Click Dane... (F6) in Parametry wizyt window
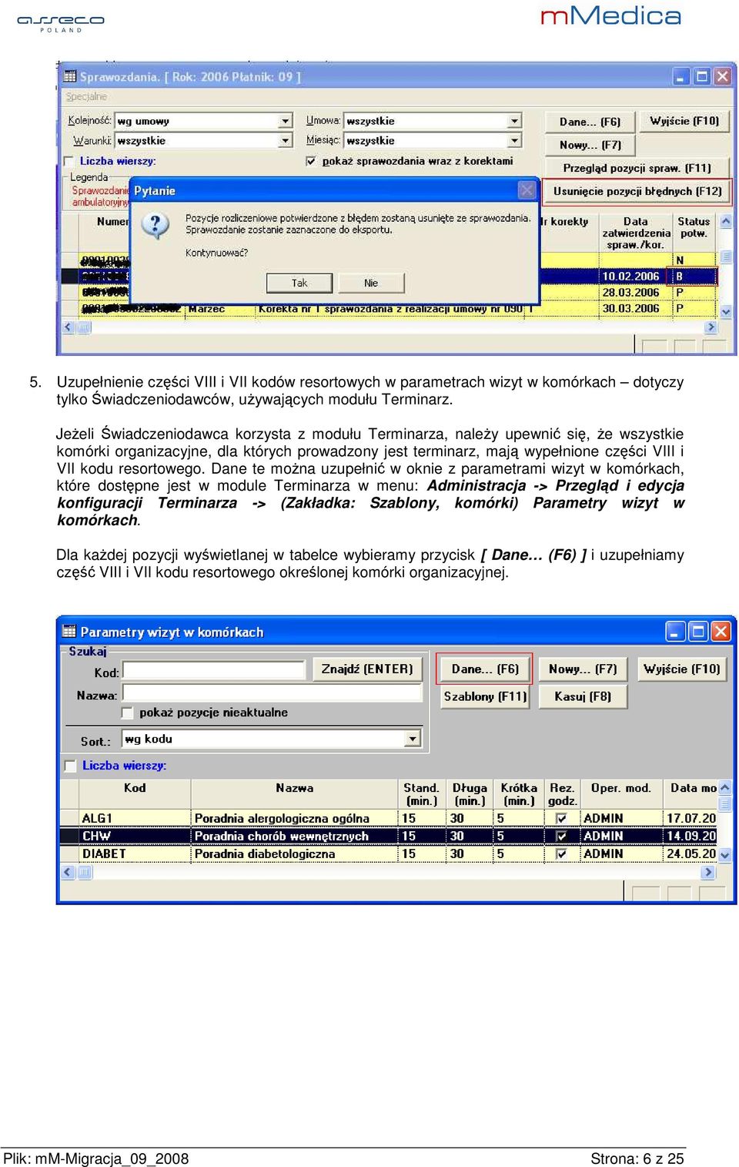 click(x=485, y=669)
